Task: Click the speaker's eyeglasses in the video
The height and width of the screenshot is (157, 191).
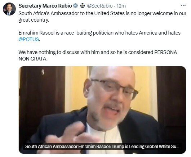Action: coord(115,88)
